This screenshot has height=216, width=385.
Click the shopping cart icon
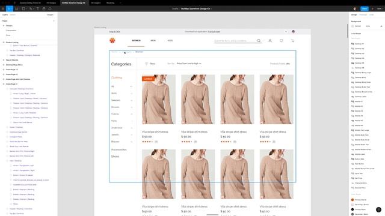pyautogui.click(x=293, y=41)
